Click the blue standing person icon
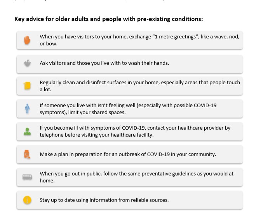The image size is (261, 224). click(x=27, y=109)
